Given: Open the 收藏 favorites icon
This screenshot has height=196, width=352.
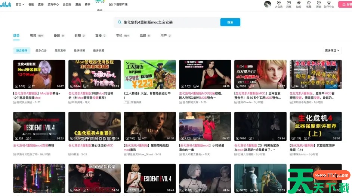Looking at the screenshot, I should (309, 4).
